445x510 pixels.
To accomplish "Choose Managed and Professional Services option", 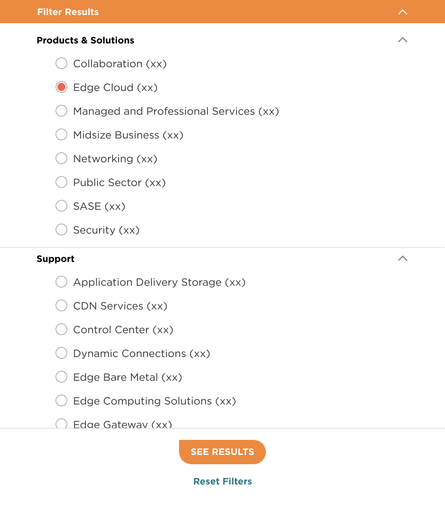I will (61, 111).
